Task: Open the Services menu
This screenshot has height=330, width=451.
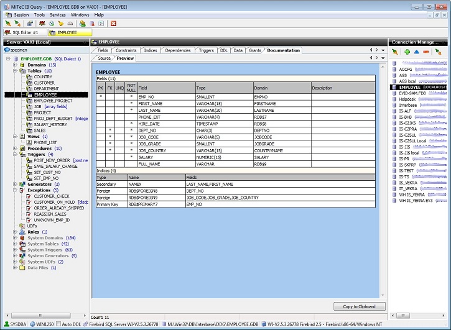Action: click(x=57, y=14)
